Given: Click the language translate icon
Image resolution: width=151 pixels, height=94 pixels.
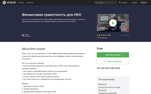Looking at the screenshot, I should pos(120,3).
